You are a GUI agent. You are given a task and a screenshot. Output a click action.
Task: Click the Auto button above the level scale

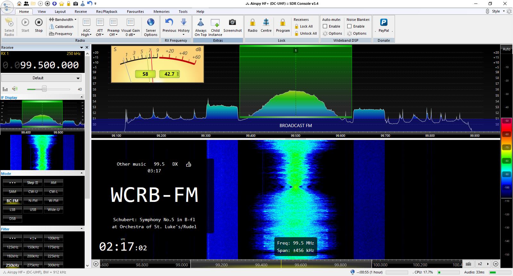click(507, 49)
